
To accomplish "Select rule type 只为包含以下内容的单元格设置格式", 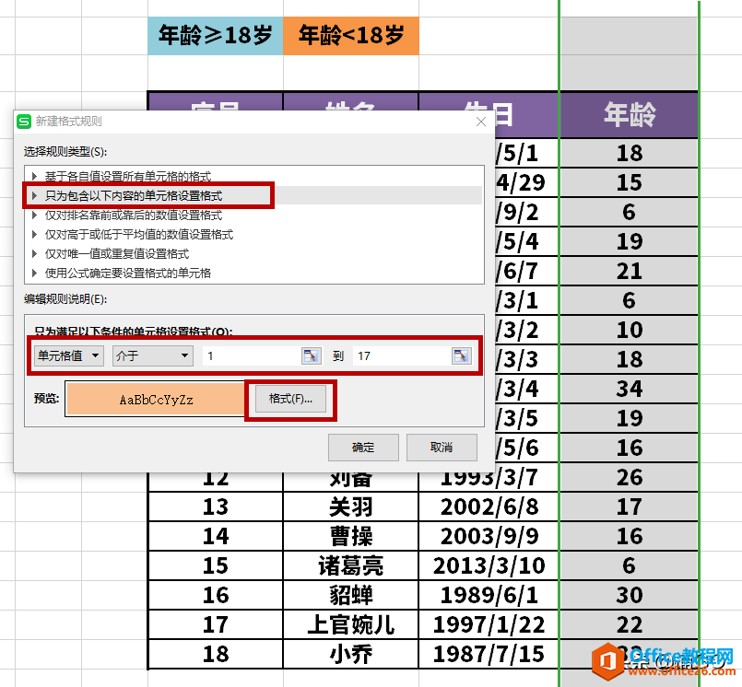I will coord(254,195).
